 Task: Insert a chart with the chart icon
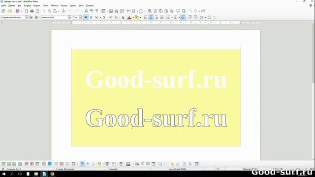[116, 11]
